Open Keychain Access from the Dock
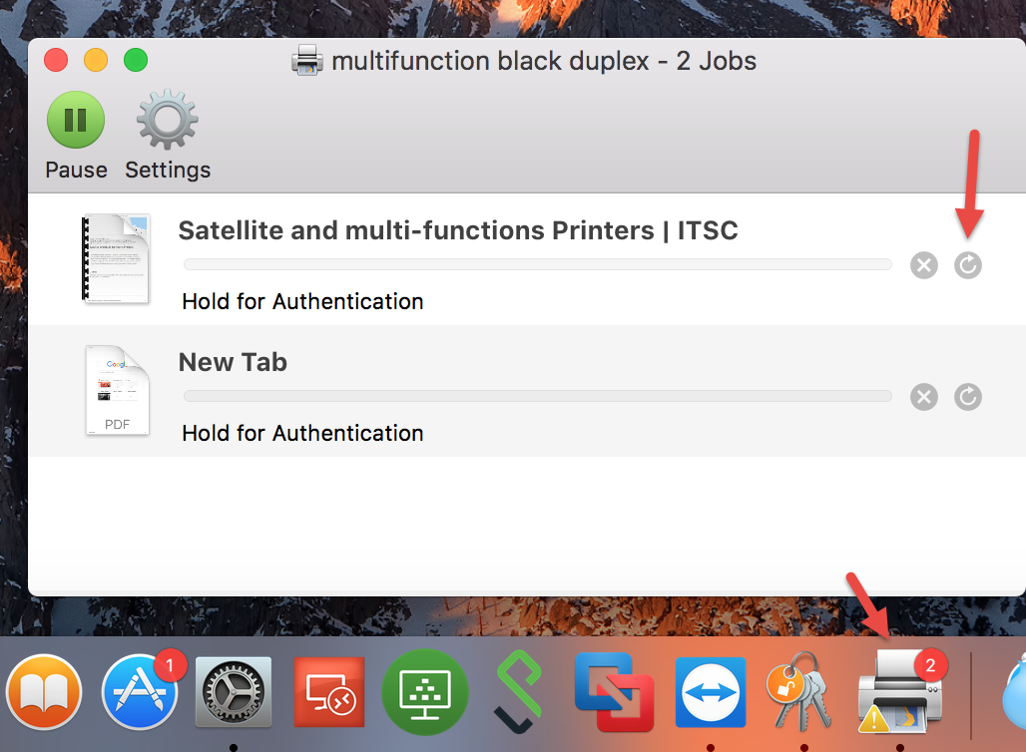 click(x=803, y=692)
